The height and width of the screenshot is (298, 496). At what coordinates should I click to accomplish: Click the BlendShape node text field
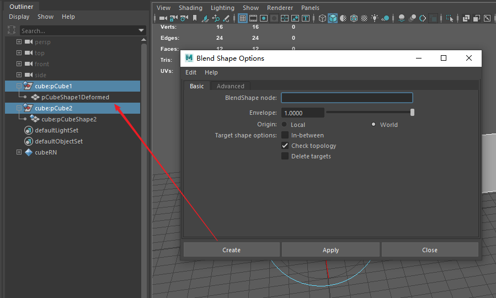coord(346,98)
